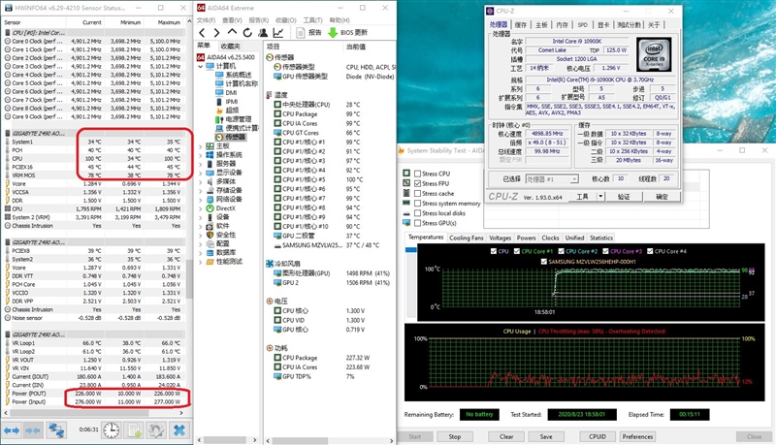The image size is (776, 445).
Task: Click the AIDA64 report page icon
Action: click(300, 33)
